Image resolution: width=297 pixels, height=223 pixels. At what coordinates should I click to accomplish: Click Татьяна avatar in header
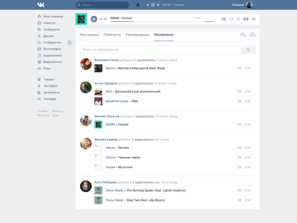(249, 5)
